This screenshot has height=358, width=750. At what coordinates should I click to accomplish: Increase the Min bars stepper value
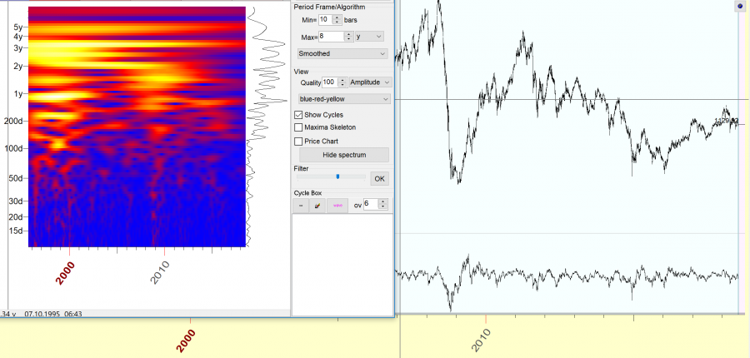click(337, 17)
